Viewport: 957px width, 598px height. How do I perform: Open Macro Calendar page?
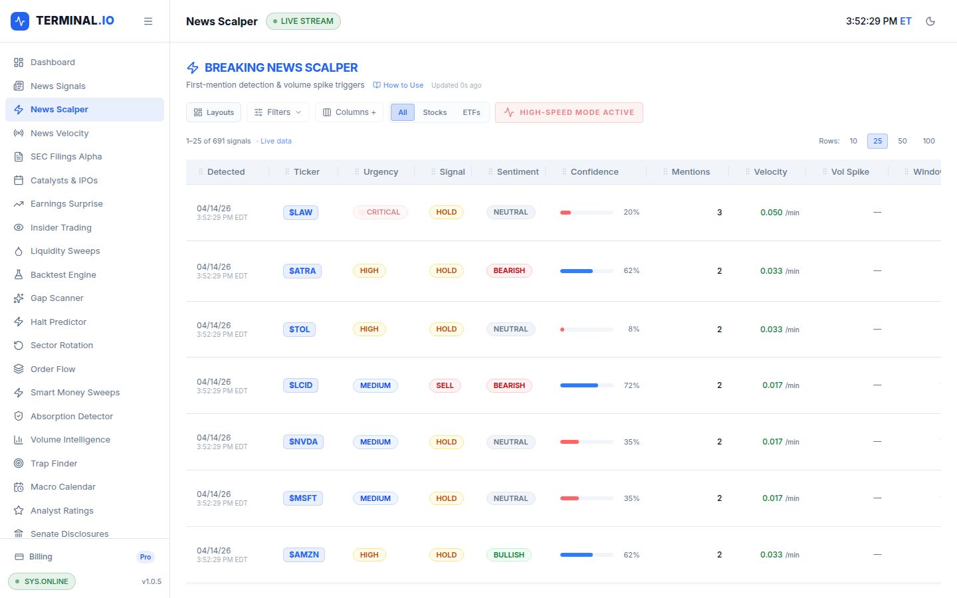[x=84, y=487]
